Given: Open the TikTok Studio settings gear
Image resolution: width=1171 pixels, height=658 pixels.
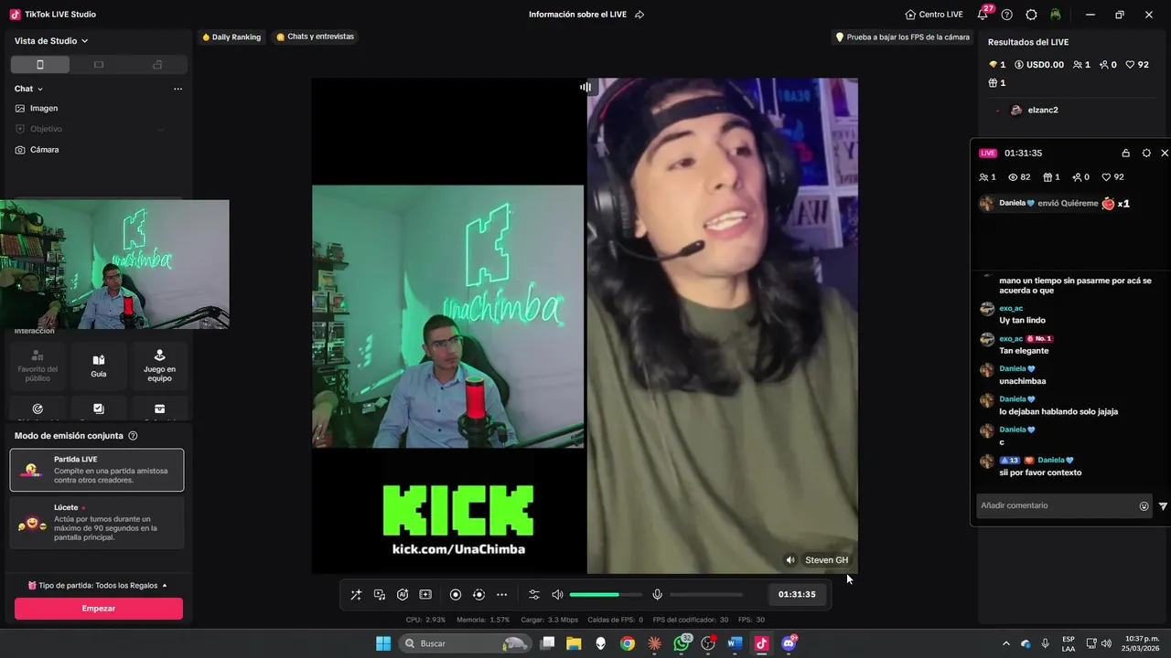Looking at the screenshot, I should 1031,15.
